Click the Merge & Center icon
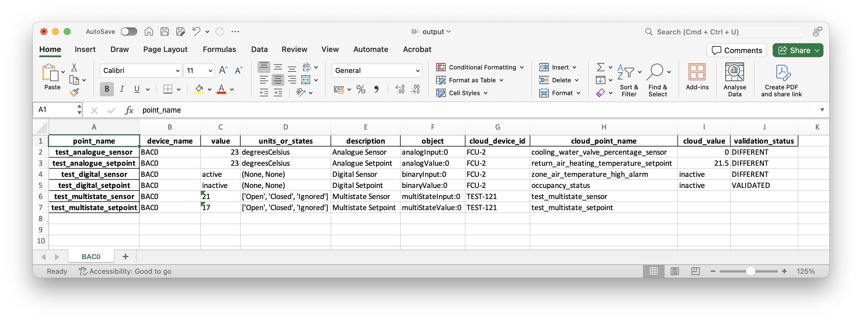This screenshot has height=321, width=862. (x=306, y=80)
